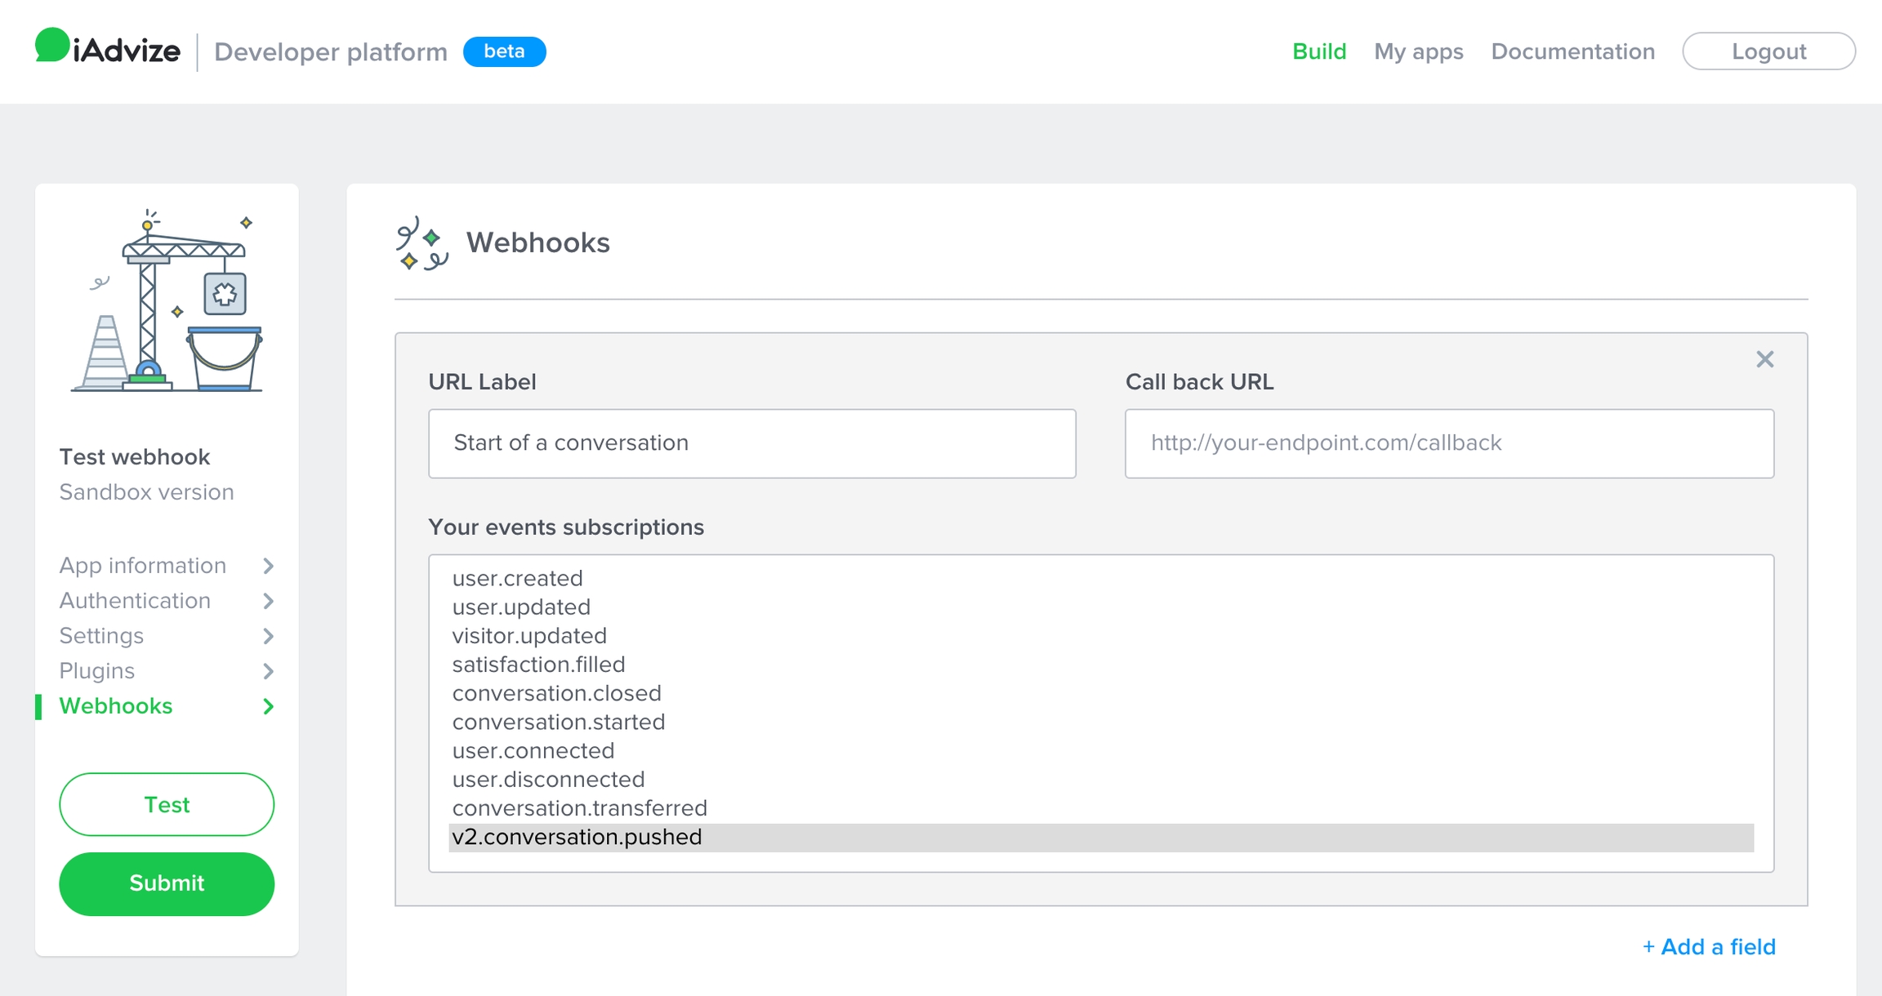Click the Test button
Image resolution: width=1882 pixels, height=996 pixels.
click(167, 805)
